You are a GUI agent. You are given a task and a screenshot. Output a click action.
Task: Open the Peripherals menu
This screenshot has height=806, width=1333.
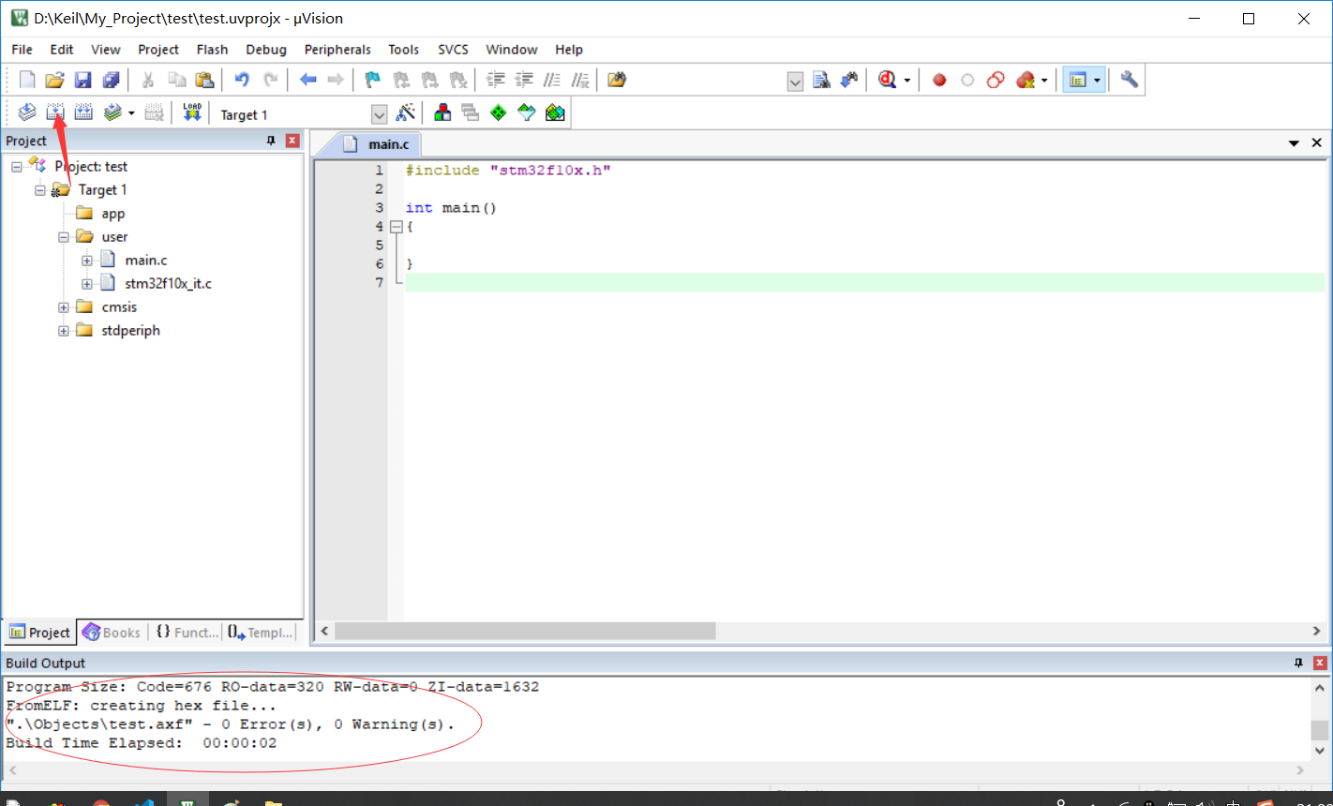(337, 50)
